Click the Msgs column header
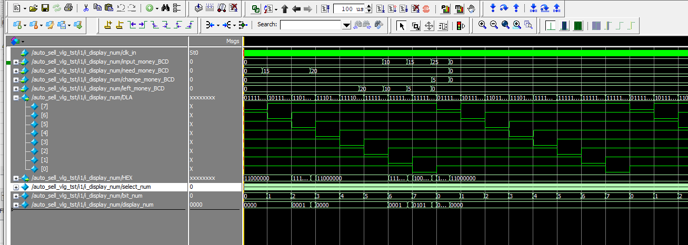Viewport: 688px width, 245px height. pyautogui.click(x=232, y=41)
